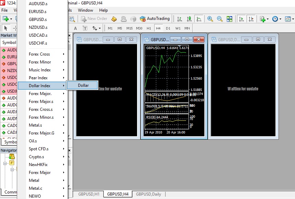295x199 pixels.
Task: Switch timeframe to M15
Action: [x=129, y=28]
